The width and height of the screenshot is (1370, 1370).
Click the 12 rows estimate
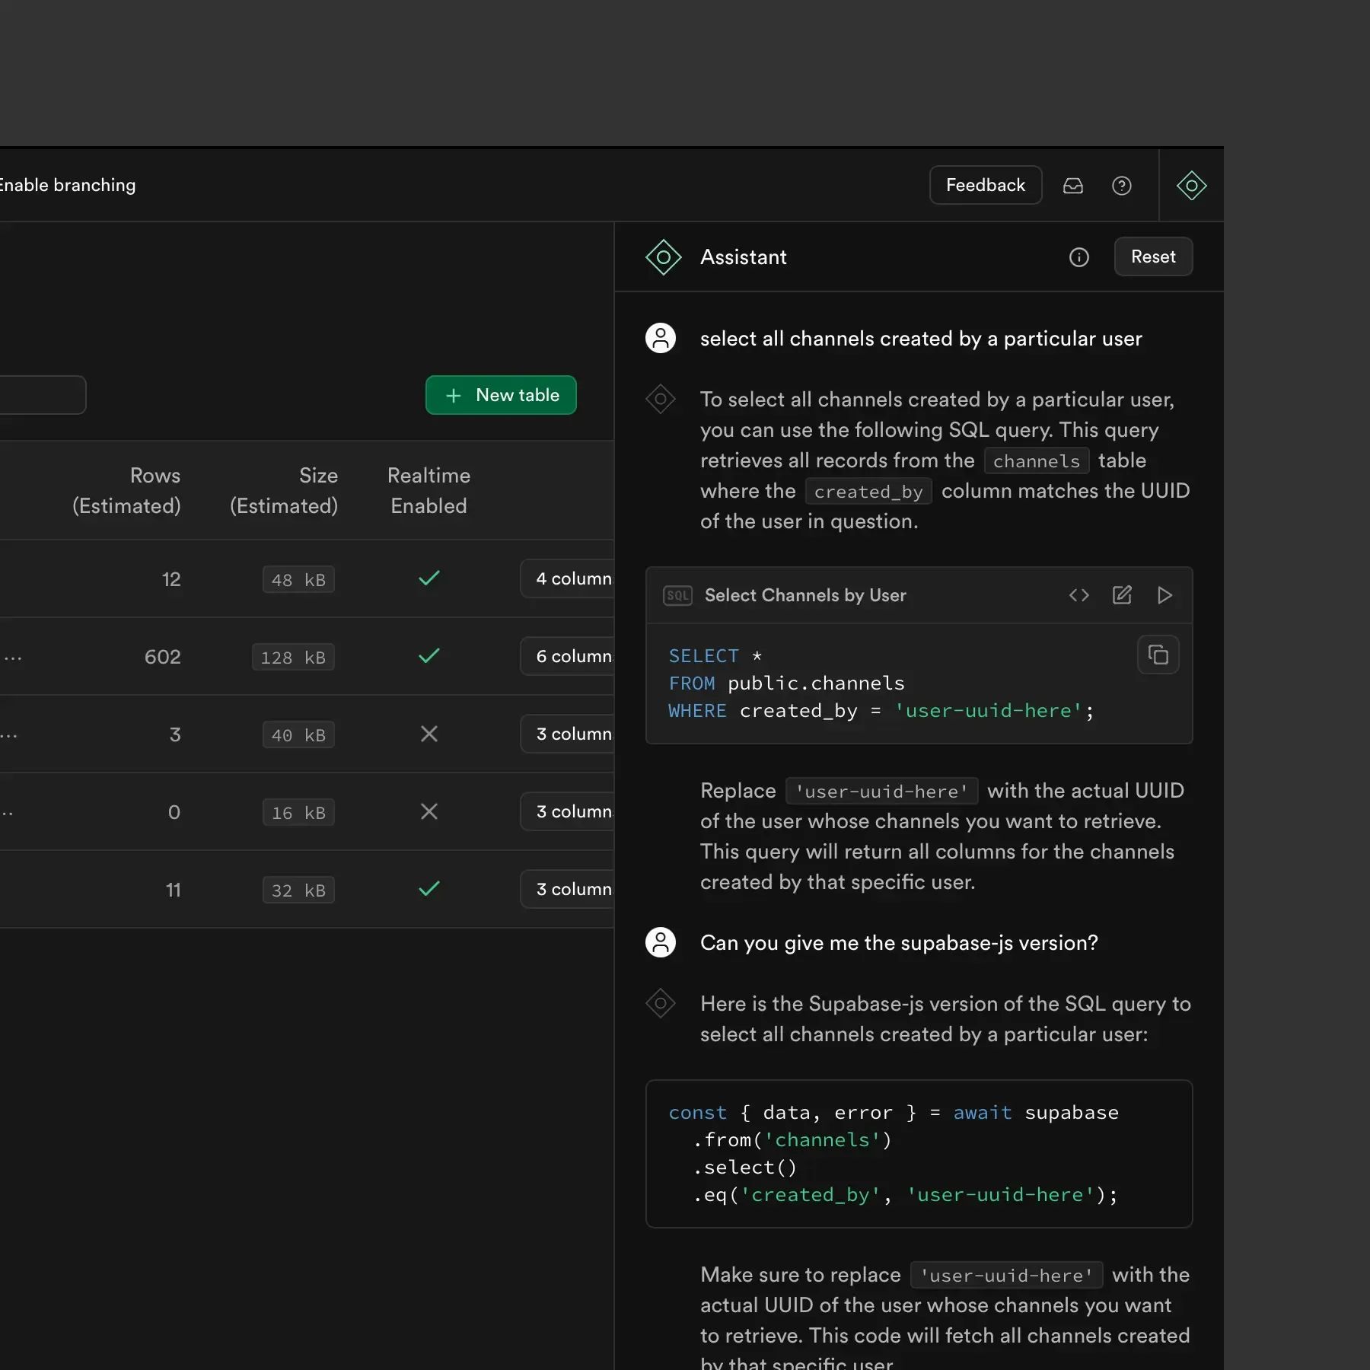tap(171, 579)
